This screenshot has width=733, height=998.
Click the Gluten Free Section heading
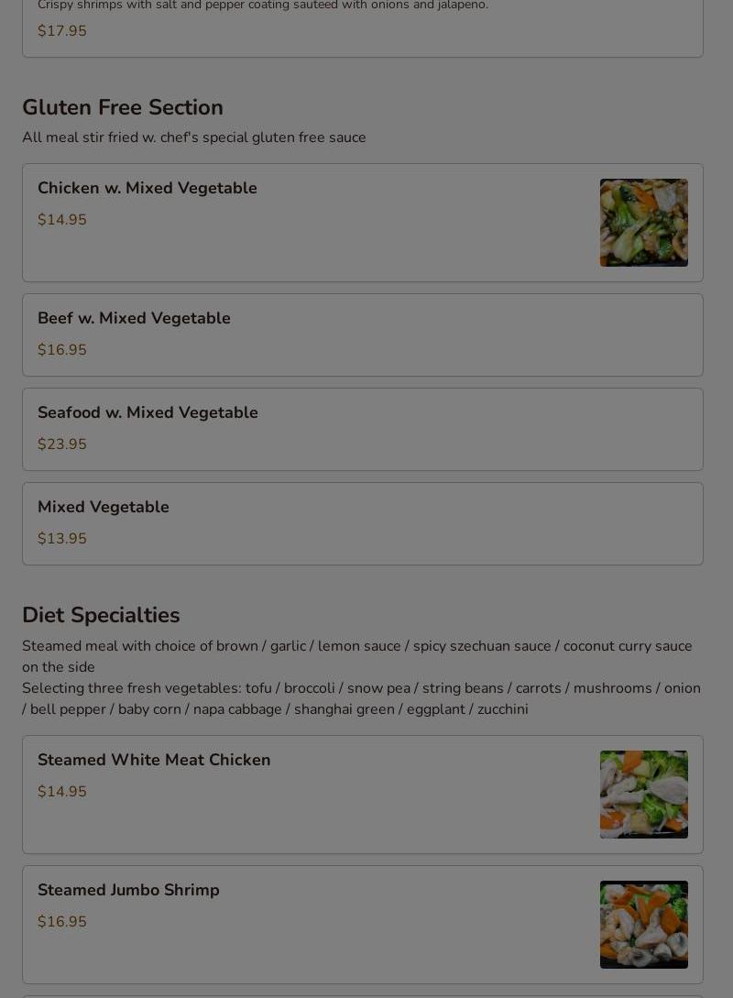(123, 107)
